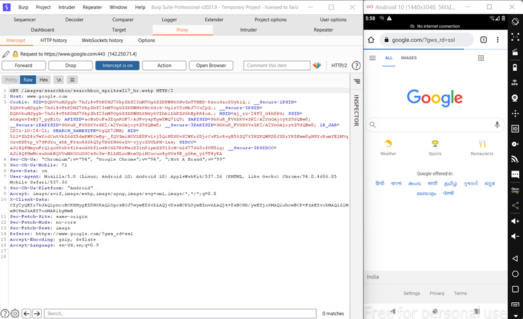Image resolution: width=523 pixels, height=319 pixels.
Task: Increase emulator volume
Action: click(x=515, y=221)
